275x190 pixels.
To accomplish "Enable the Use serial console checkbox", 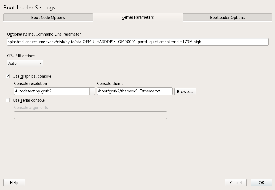I will (8, 100).
